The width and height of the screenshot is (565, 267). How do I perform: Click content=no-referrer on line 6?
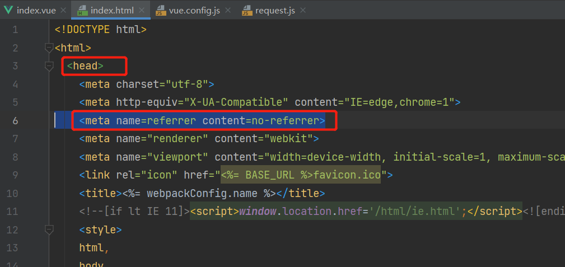[261, 120]
